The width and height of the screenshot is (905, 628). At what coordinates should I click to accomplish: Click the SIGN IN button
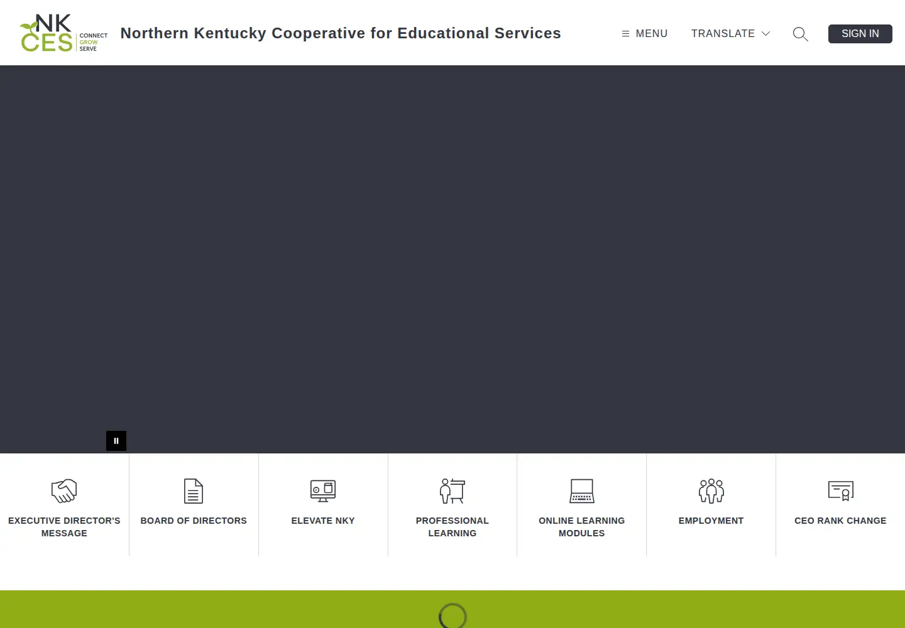pos(860,34)
